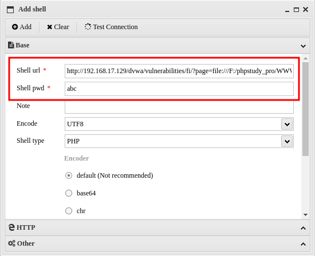Click the Base section document icon
Screen dimensions: 315x256
pyautogui.click(x=11, y=45)
